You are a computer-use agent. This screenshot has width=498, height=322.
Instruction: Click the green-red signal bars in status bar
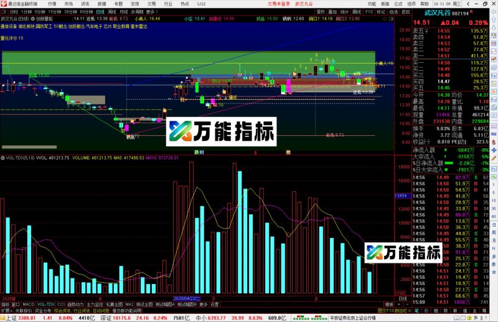(310, 318)
